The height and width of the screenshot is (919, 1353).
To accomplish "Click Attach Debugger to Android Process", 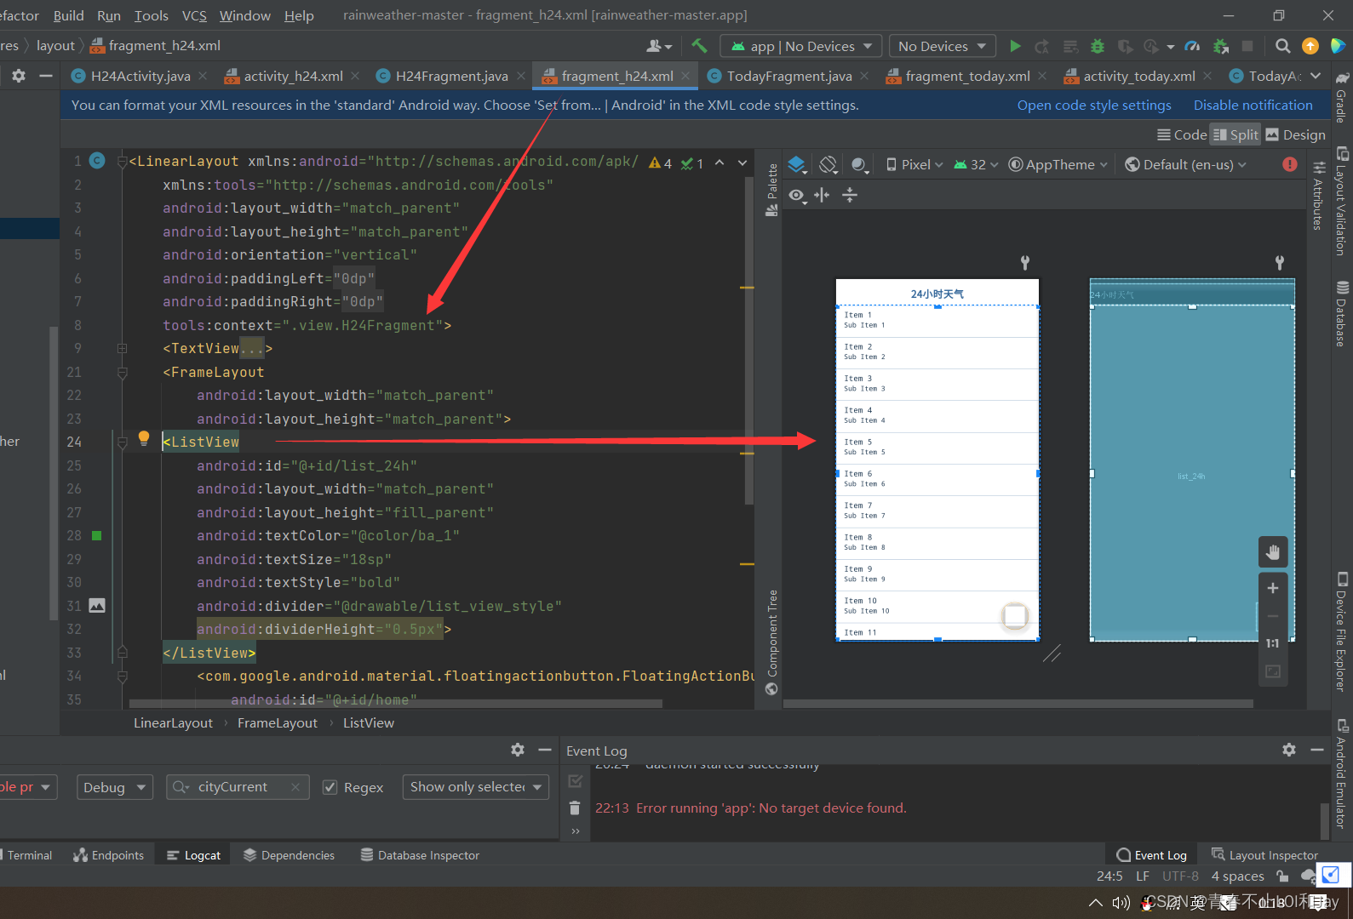I will (1221, 46).
